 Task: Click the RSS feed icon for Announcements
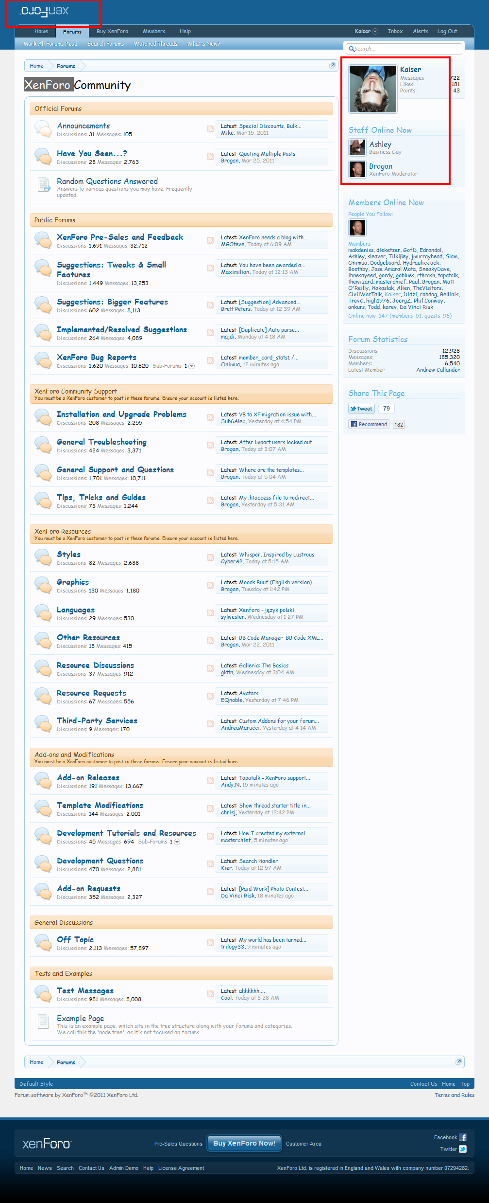click(x=210, y=129)
